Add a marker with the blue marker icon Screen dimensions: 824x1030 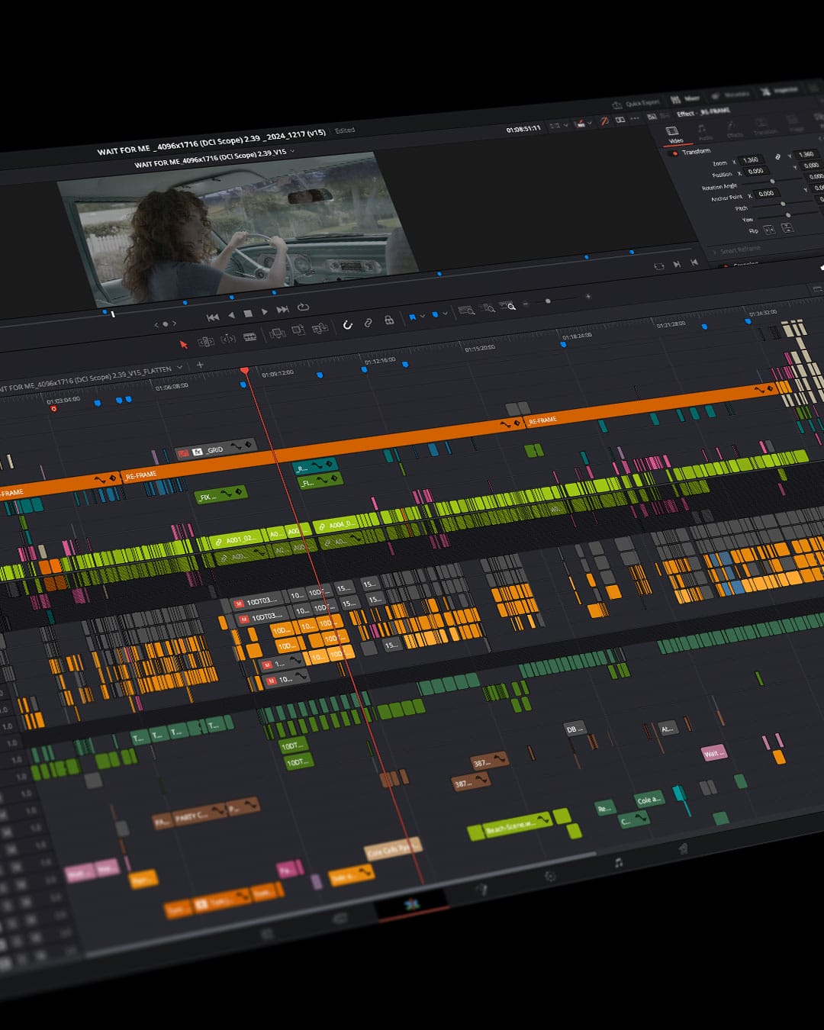click(436, 314)
